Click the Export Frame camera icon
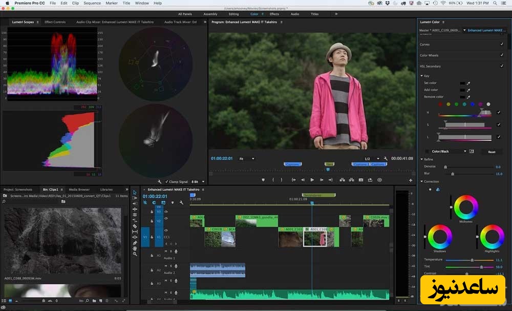The image size is (512, 311). click(360, 180)
